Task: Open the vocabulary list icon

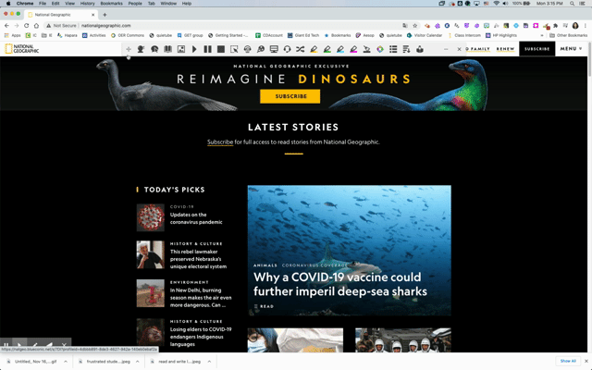Action: coord(393,49)
